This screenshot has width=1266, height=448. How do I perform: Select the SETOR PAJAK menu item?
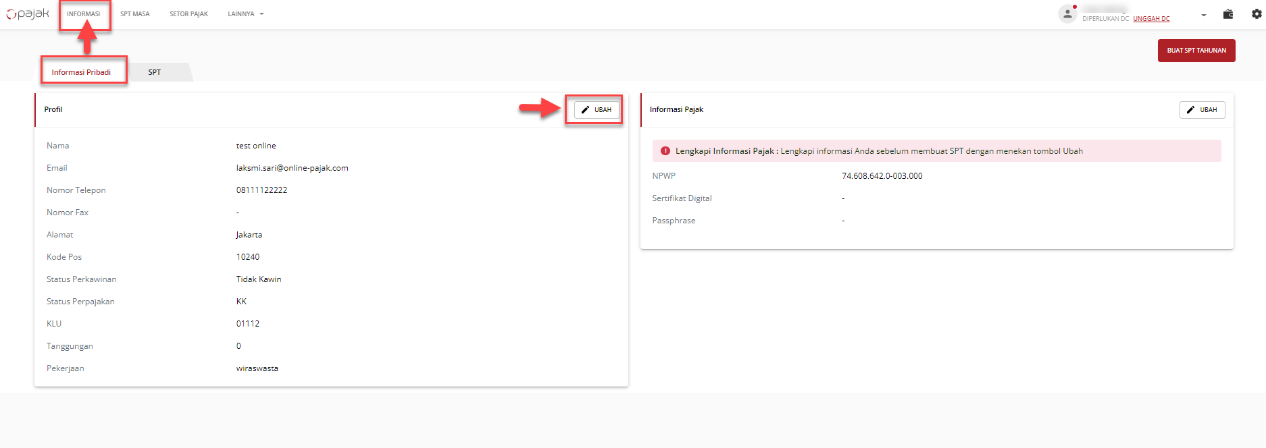(188, 14)
